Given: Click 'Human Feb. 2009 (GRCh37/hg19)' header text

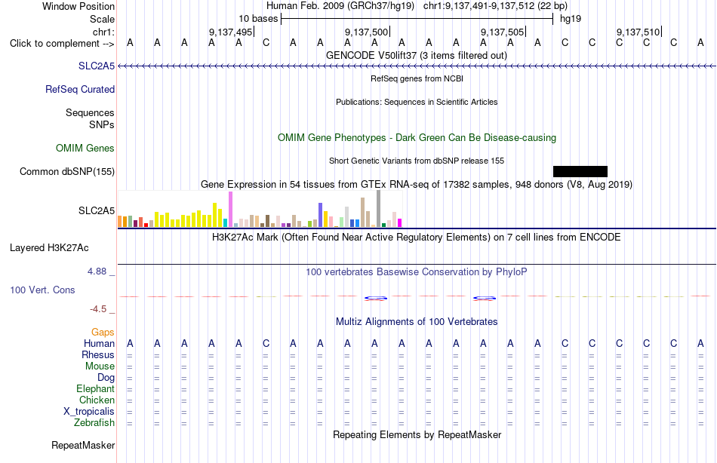Looking at the screenshot, I should coord(340,6).
